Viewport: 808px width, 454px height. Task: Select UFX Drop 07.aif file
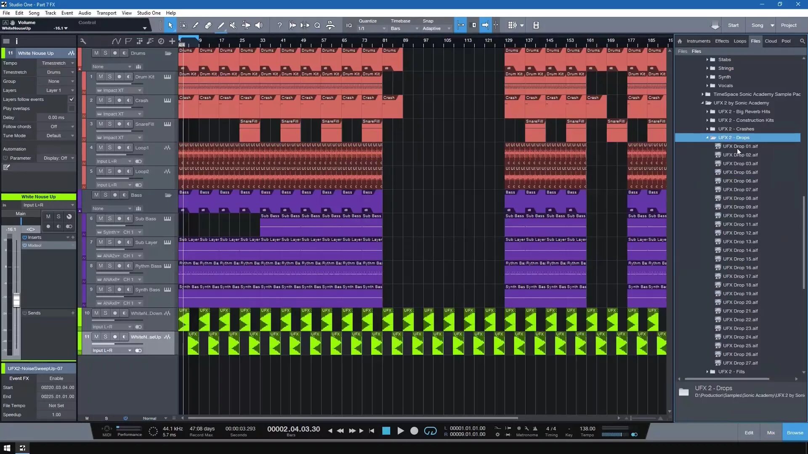[x=740, y=190]
